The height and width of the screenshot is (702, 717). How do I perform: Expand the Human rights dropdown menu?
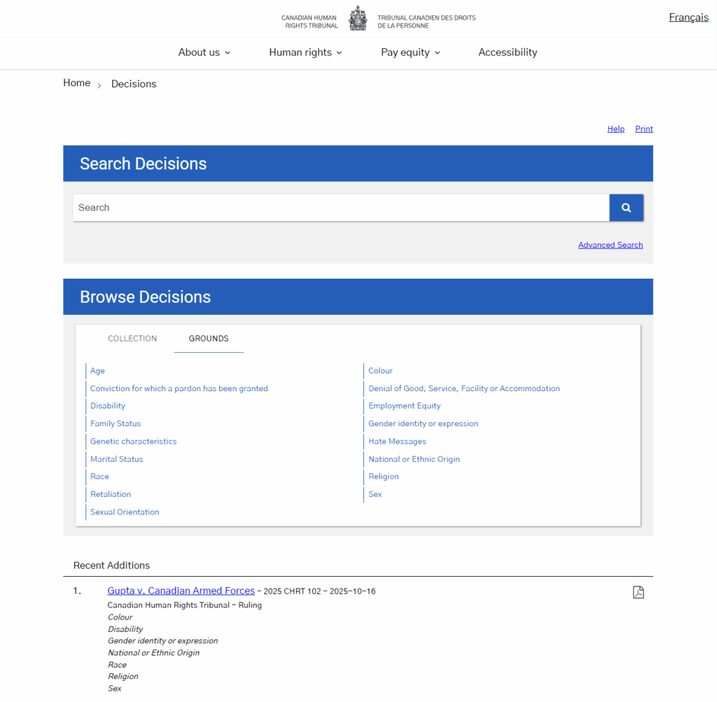pos(305,52)
